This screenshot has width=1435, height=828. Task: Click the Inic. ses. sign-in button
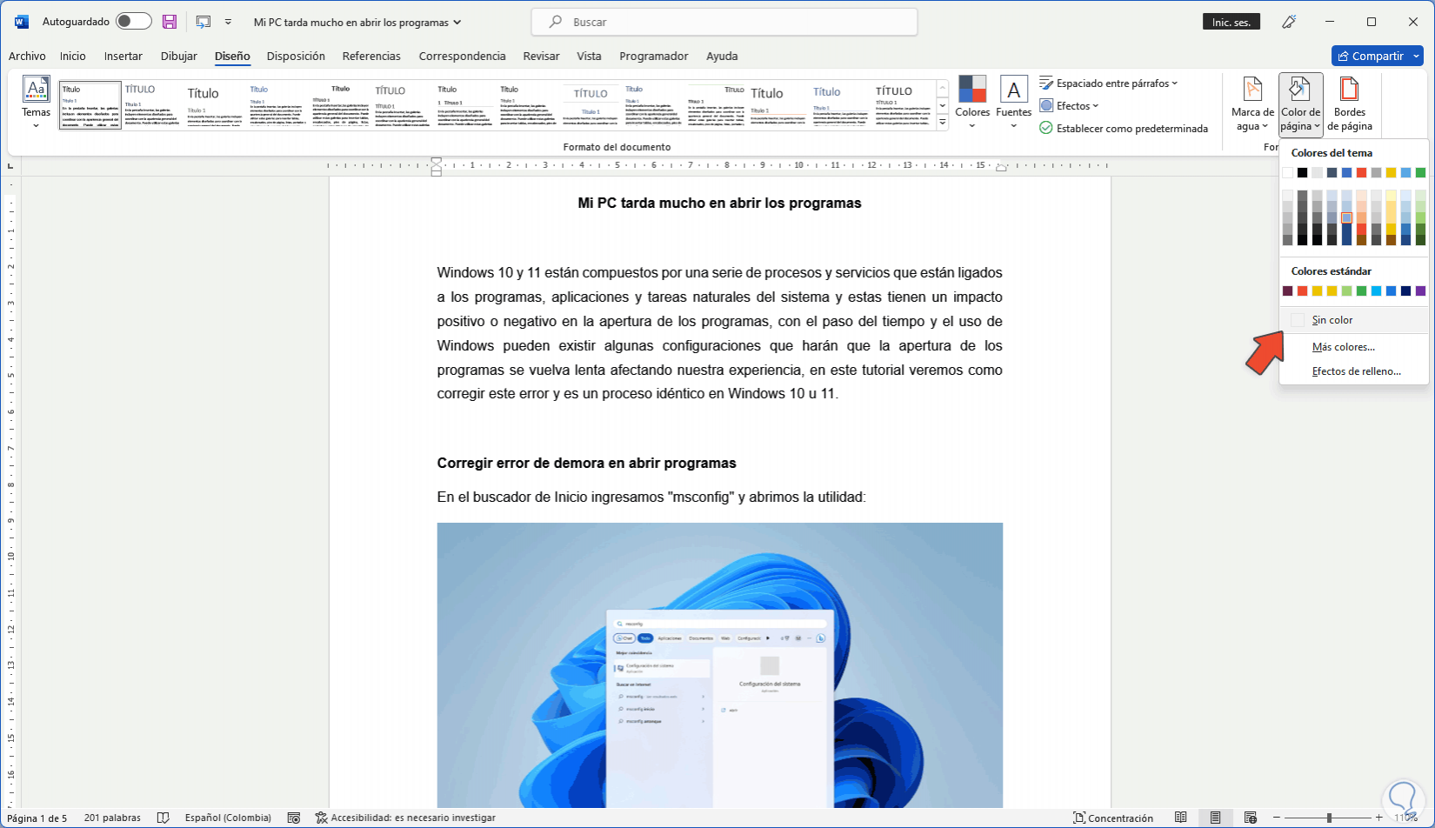[x=1231, y=22]
